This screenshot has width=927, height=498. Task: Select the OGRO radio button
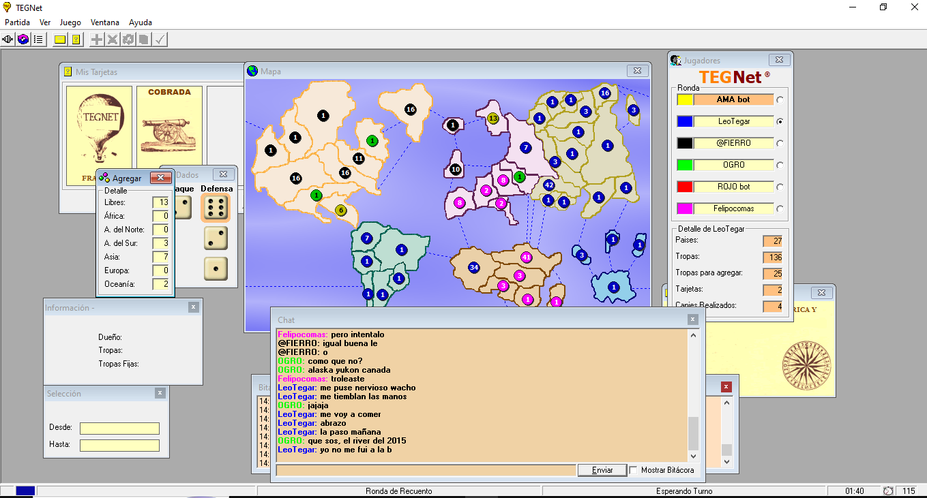pos(780,166)
